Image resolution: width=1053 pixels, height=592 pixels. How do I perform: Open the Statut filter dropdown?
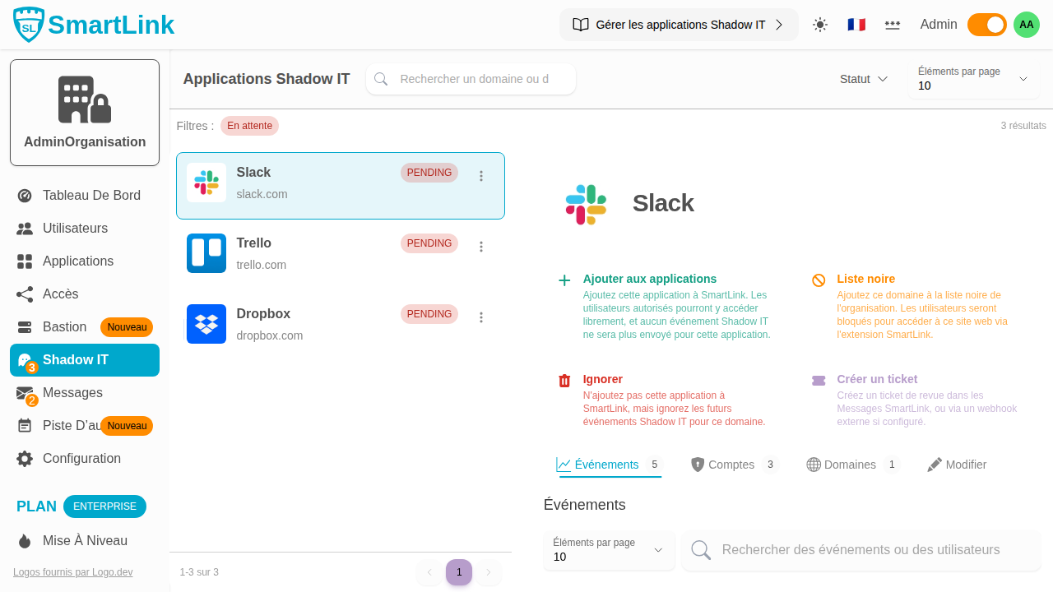[863, 79]
